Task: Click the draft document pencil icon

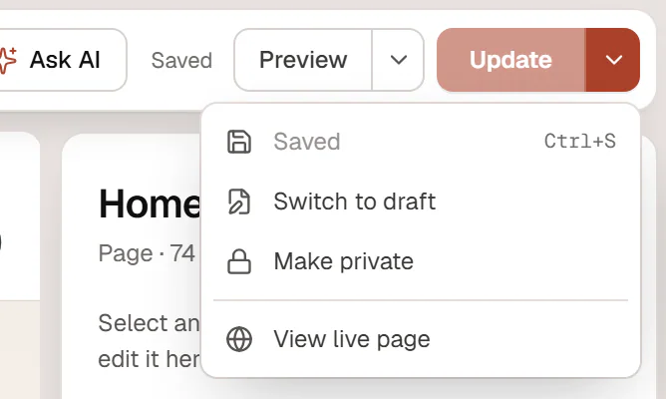Action: [x=239, y=201]
